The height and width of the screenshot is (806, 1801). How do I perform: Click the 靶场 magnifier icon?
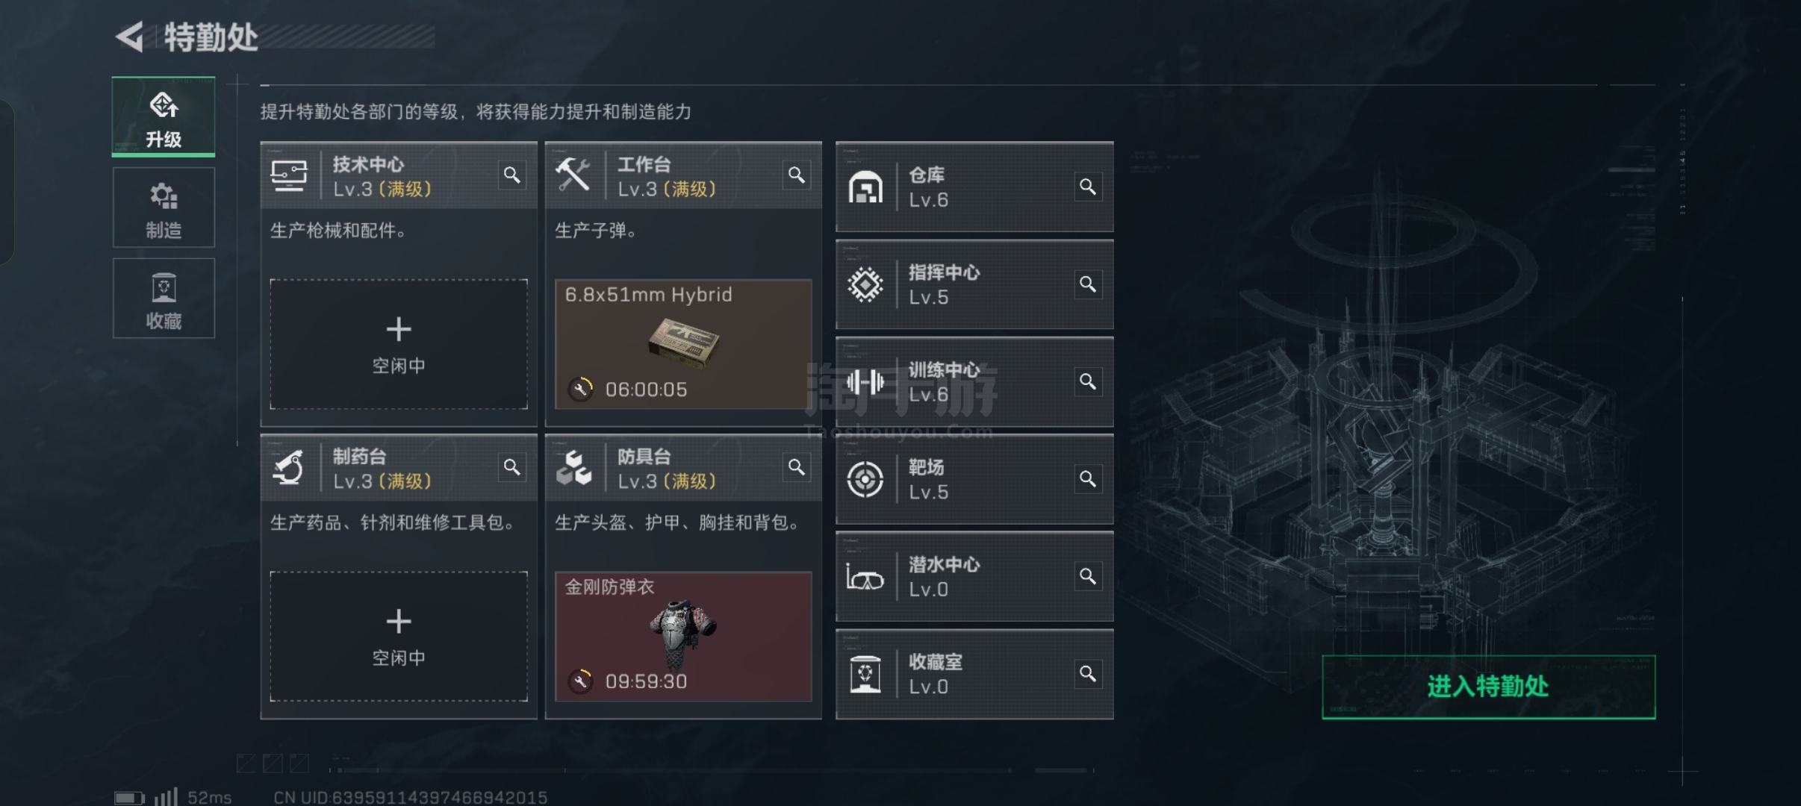[1088, 478]
